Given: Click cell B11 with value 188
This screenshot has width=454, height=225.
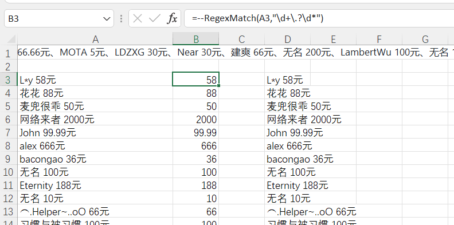Looking at the screenshot, I should (x=195, y=185).
